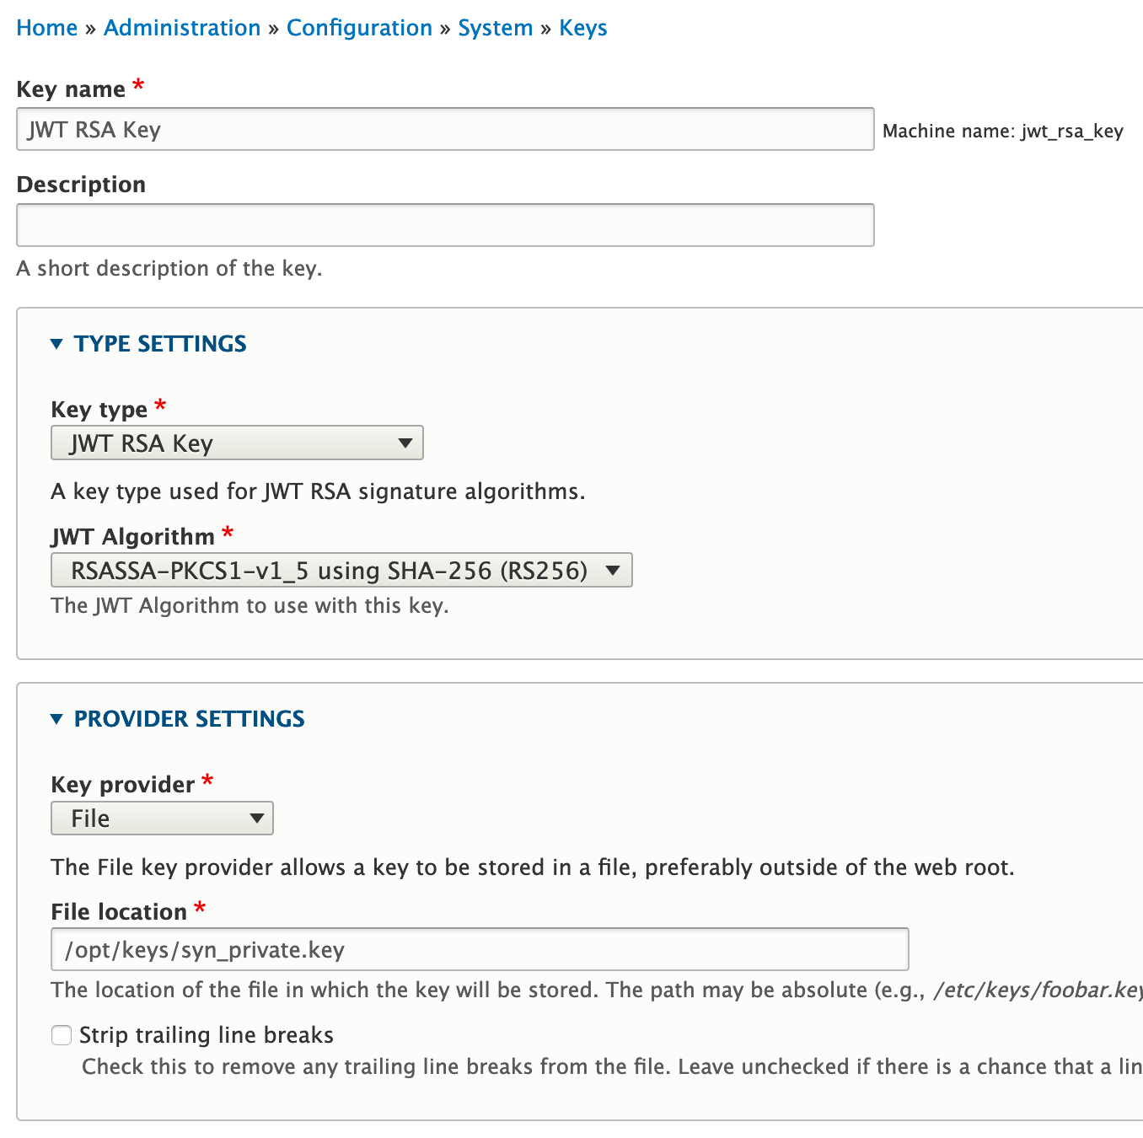This screenshot has width=1143, height=1138.
Task: Open the Keys breadcrumb link
Action: click(582, 27)
